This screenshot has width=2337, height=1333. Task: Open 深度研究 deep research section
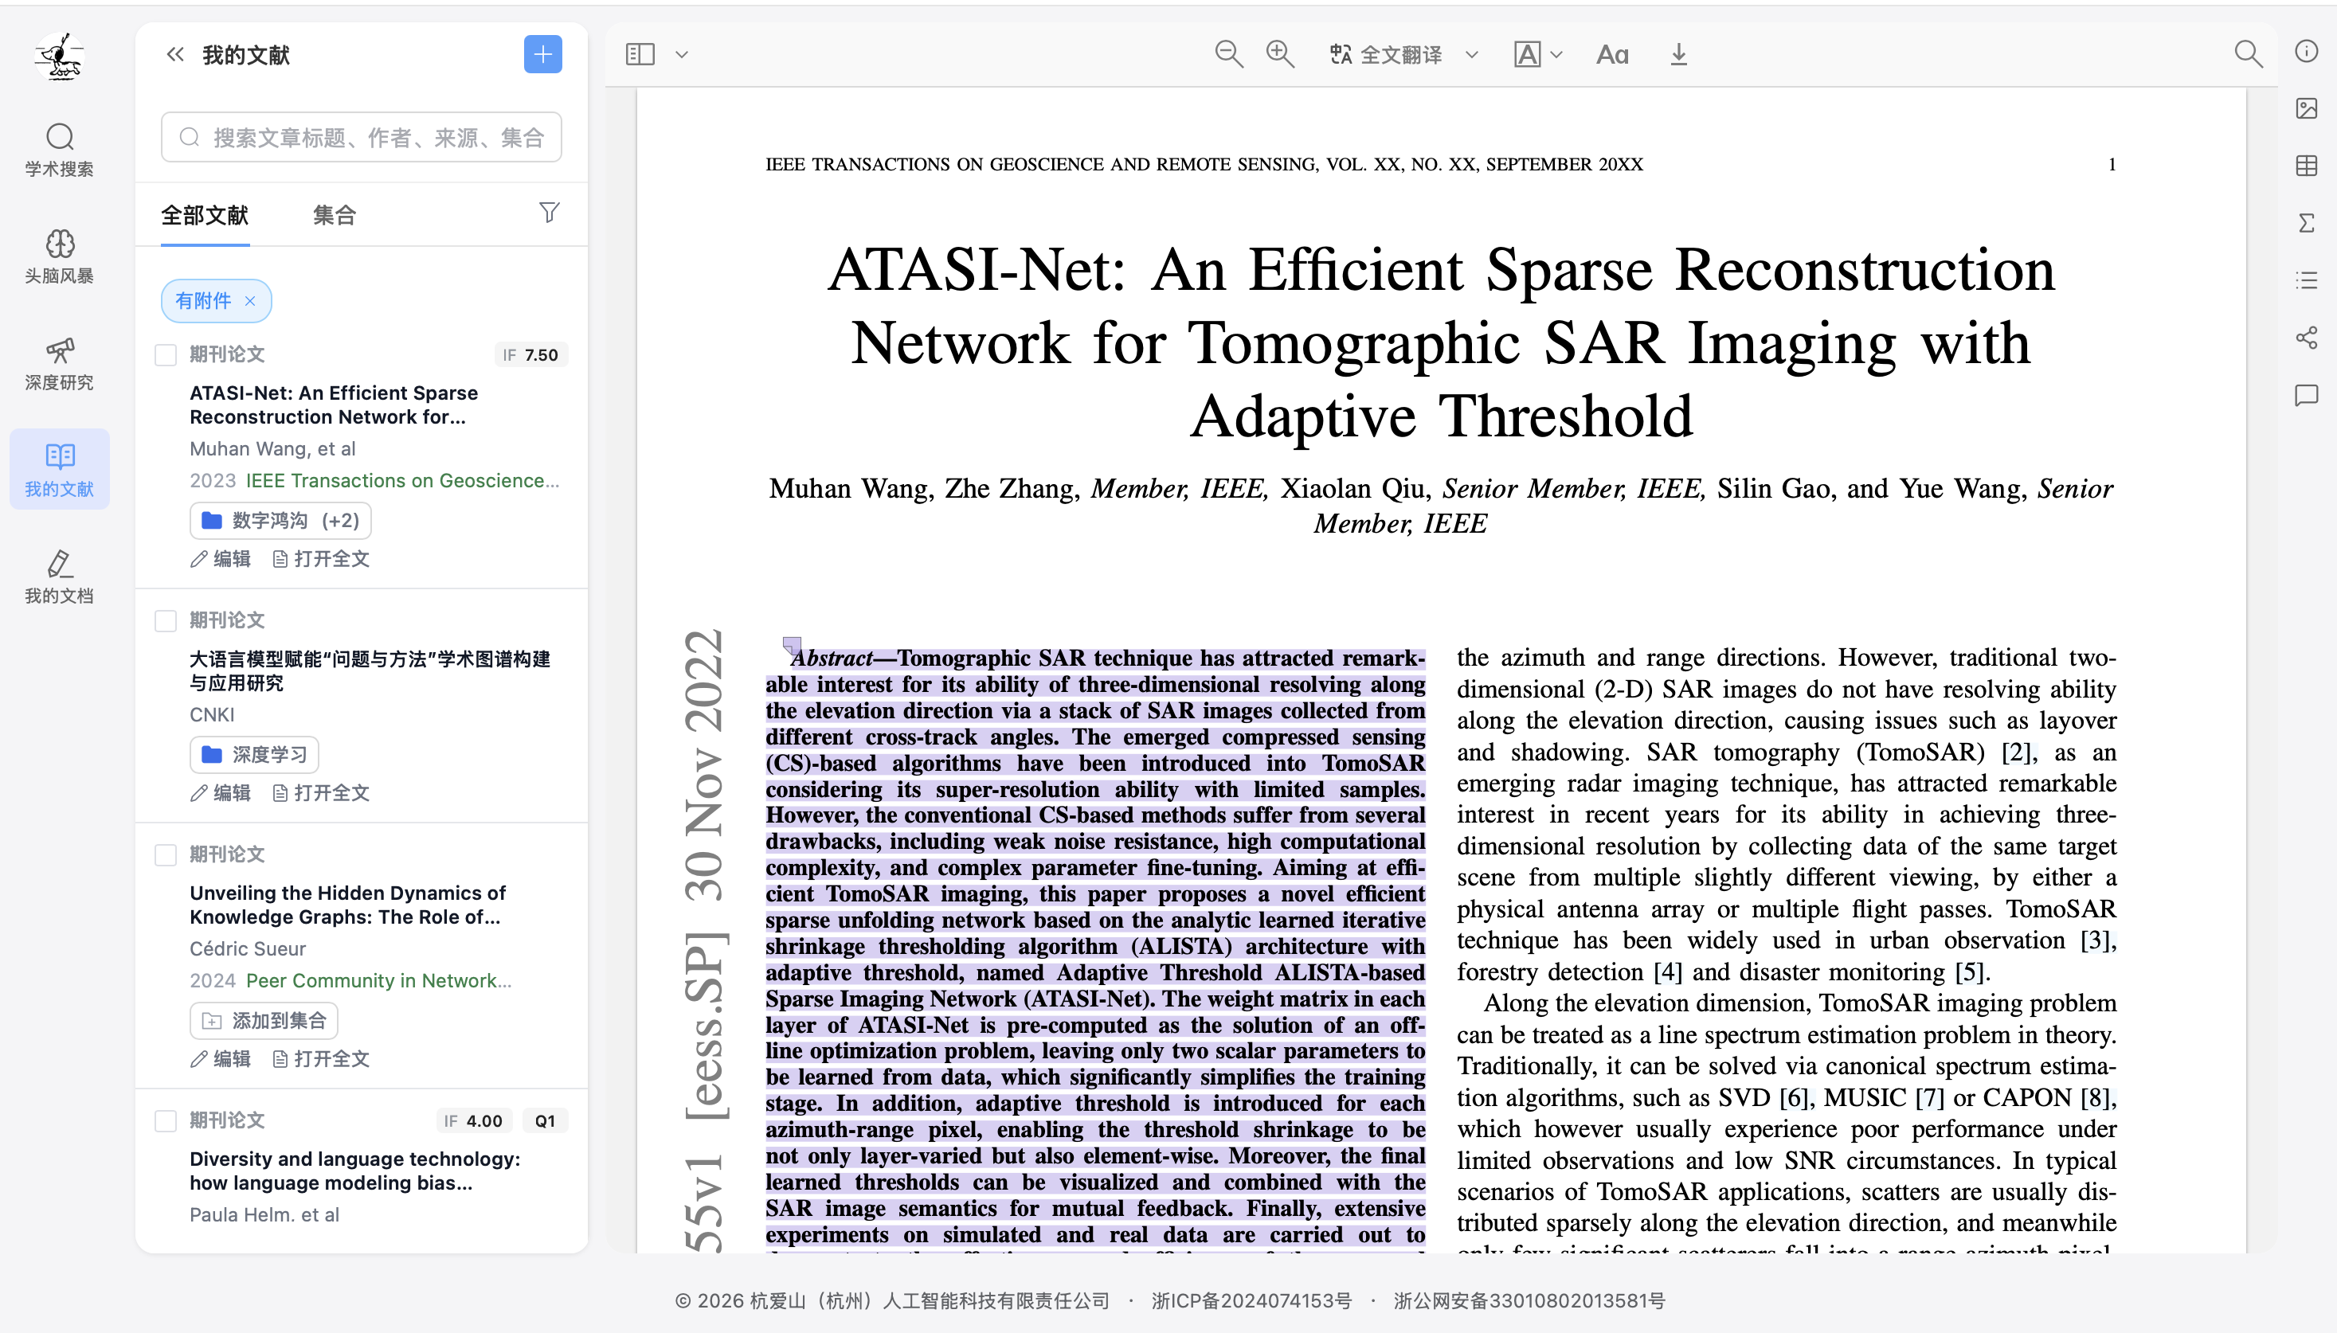coord(60,365)
